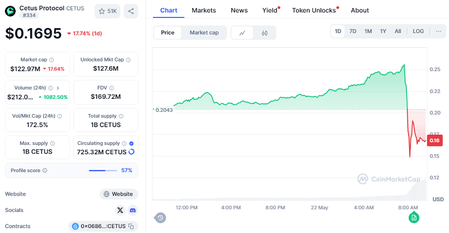Select the 7D time range

(353, 32)
